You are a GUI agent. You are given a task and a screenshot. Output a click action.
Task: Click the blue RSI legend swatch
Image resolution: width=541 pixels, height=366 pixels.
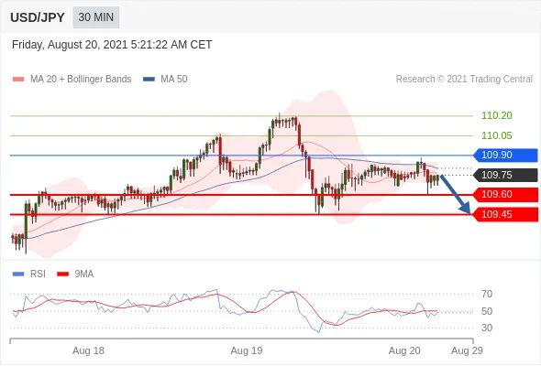(18, 274)
